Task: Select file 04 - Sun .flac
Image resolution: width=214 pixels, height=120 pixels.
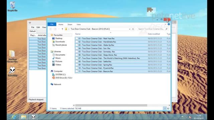Action: tap(123, 48)
